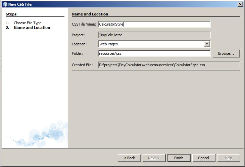
Task: Select step 1 Choose File Type
Action: pos(28,23)
